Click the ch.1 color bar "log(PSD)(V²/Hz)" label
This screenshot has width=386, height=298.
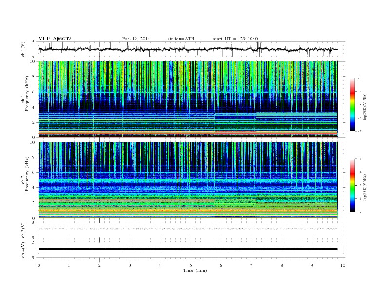tap(365, 107)
